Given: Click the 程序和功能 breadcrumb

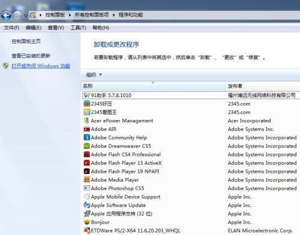Looking at the screenshot, I should (x=131, y=15).
